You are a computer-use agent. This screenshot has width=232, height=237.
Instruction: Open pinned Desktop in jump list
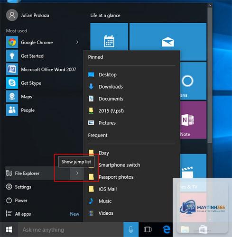[x=131, y=74]
